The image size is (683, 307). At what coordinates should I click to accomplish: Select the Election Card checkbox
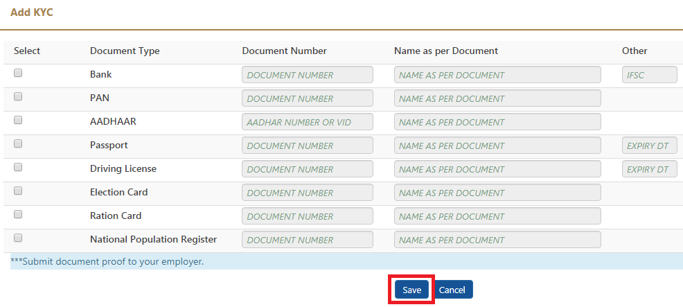tap(18, 191)
